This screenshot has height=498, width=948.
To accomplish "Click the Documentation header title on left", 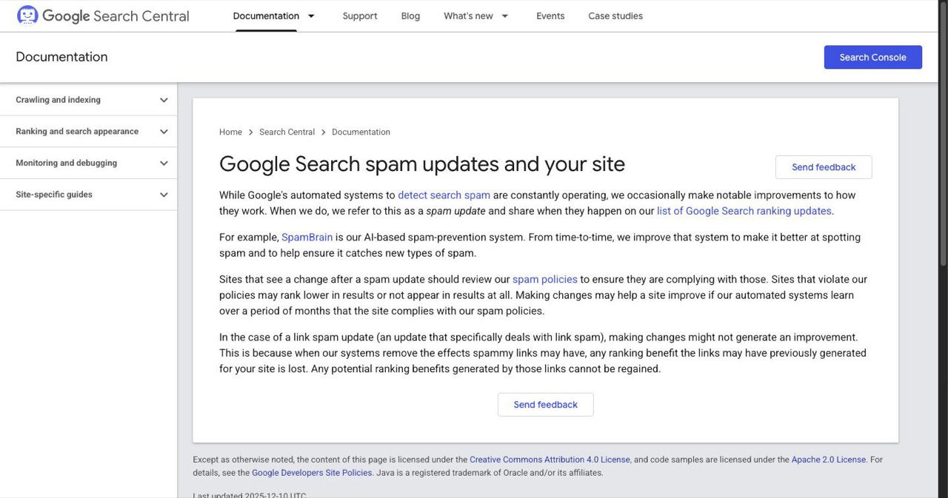I will 61,57.
